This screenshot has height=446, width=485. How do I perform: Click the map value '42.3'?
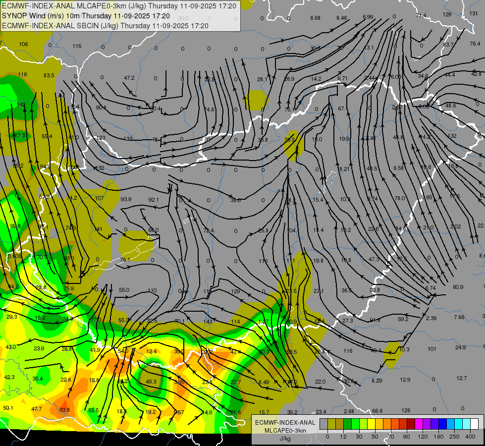[9, 377]
